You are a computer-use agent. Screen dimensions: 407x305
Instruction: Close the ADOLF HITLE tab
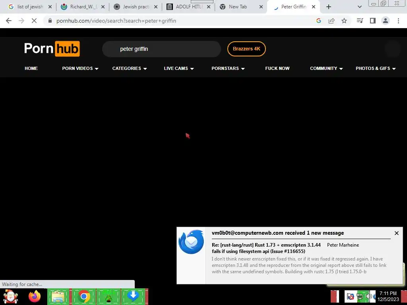point(209,7)
